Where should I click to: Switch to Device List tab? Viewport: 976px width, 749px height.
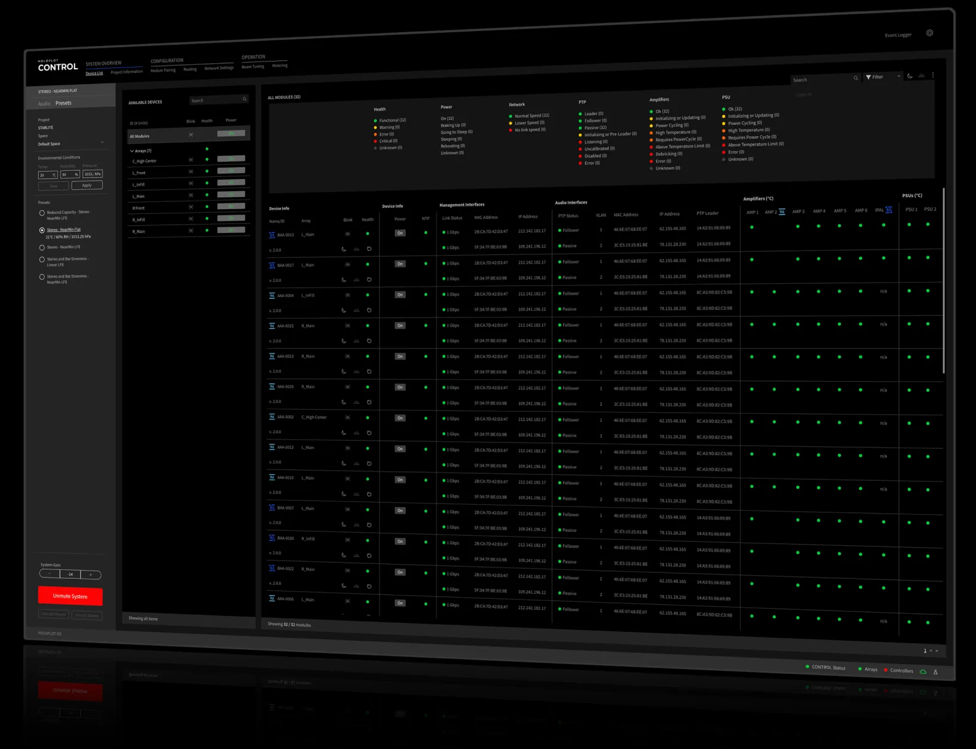pos(94,73)
